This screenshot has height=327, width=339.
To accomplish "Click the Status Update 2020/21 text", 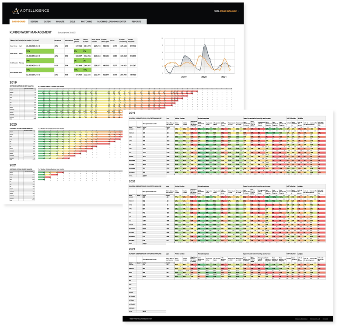I will coord(67,33).
